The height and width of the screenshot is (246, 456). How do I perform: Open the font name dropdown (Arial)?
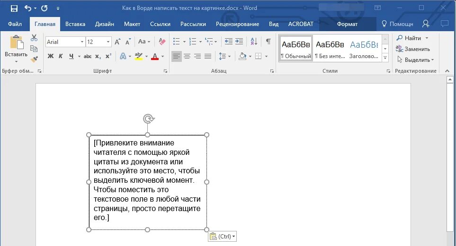(x=82, y=42)
